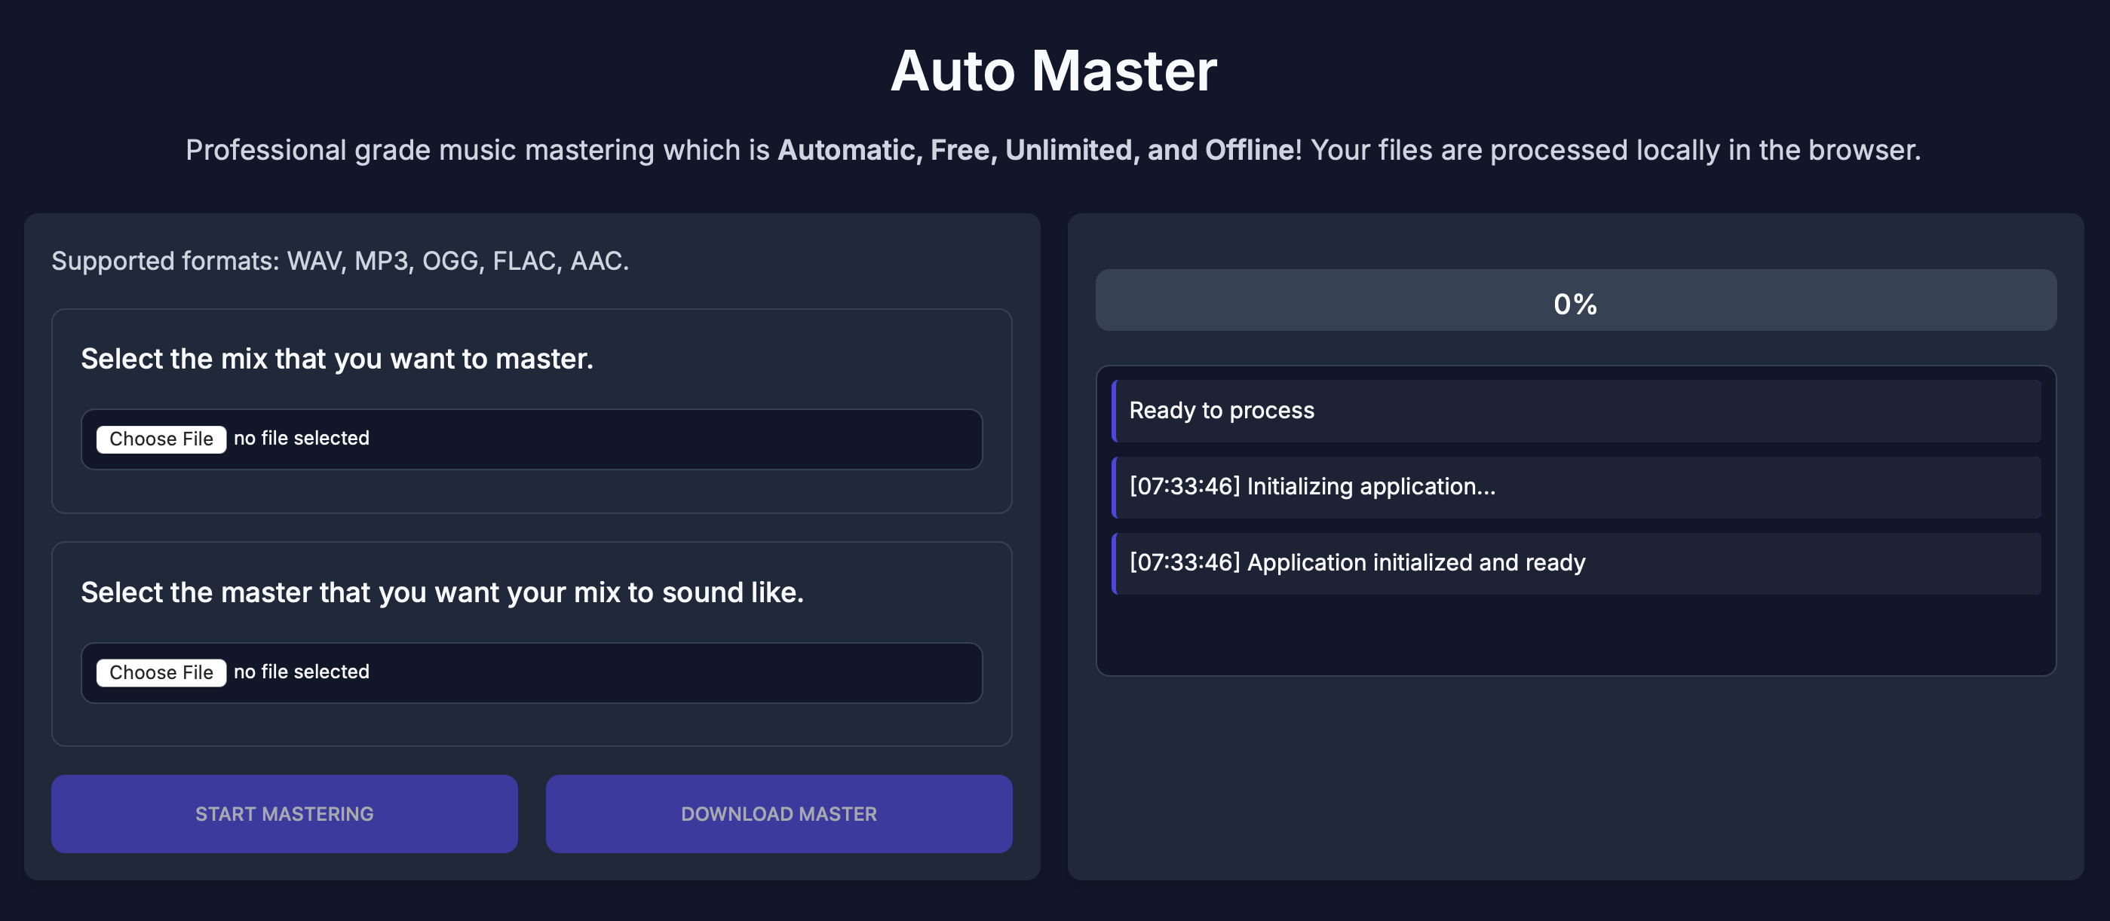Click Choose File for the reference master
Screen dimensions: 2110x921
[x=161, y=672]
